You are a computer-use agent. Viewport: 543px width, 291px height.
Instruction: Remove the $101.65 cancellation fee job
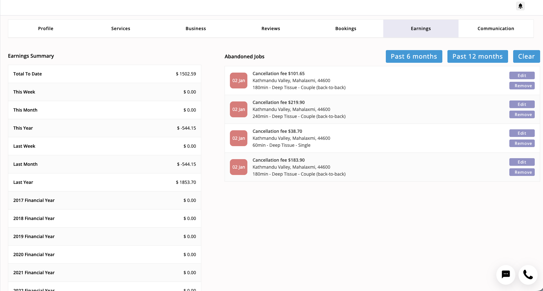pyautogui.click(x=522, y=86)
